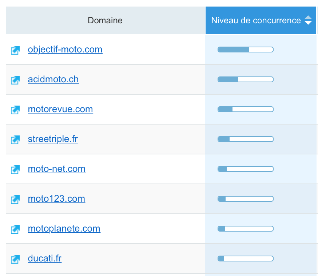The width and height of the screenshot is (318, 276).
Task: Open the objectif-moto.com link
Action: pyautogui.click(x=65, y=50)
